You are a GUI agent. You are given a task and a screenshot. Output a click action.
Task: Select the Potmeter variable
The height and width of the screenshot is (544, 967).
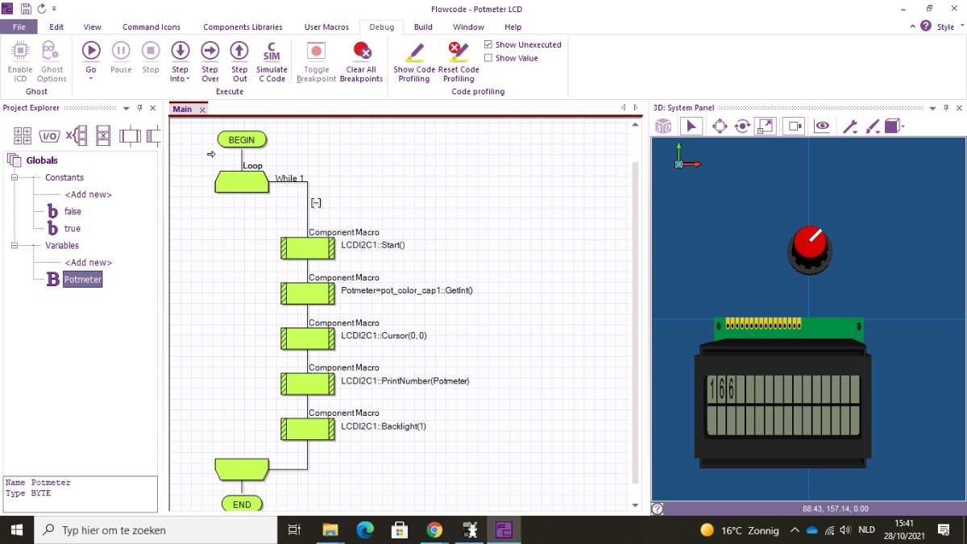[83, 280]
